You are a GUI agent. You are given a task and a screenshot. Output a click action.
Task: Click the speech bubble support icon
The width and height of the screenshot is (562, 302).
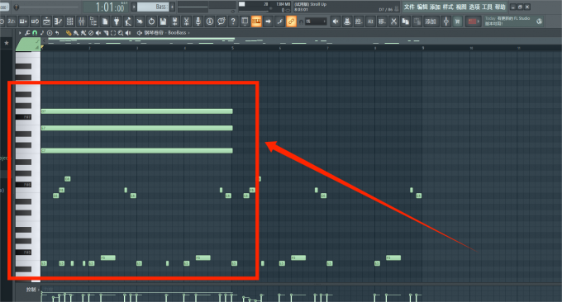(x=221, y=21)
